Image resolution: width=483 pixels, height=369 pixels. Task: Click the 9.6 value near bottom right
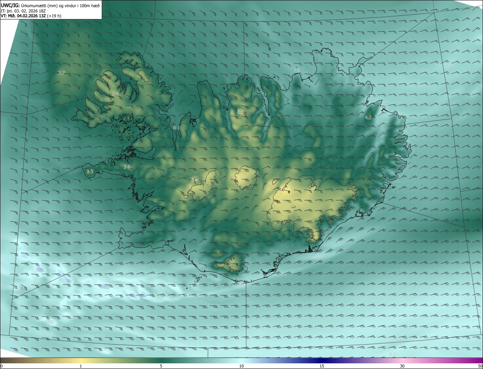(392, 354)
